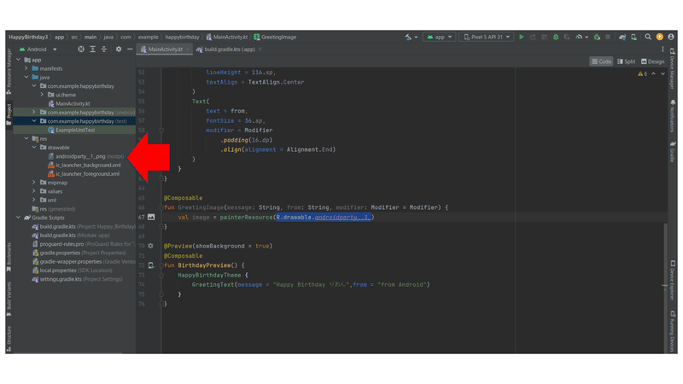Collapse the Gradle Scripts node

[x=18, y=218]
